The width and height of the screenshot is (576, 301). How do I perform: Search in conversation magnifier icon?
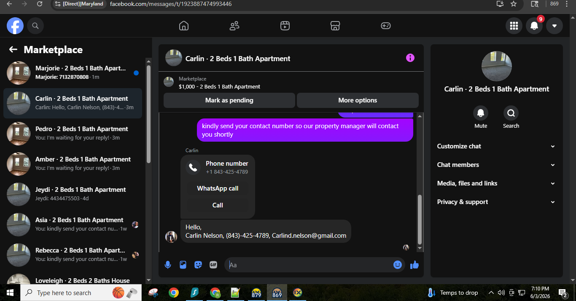pyautogui.click(x=511, y=113)
